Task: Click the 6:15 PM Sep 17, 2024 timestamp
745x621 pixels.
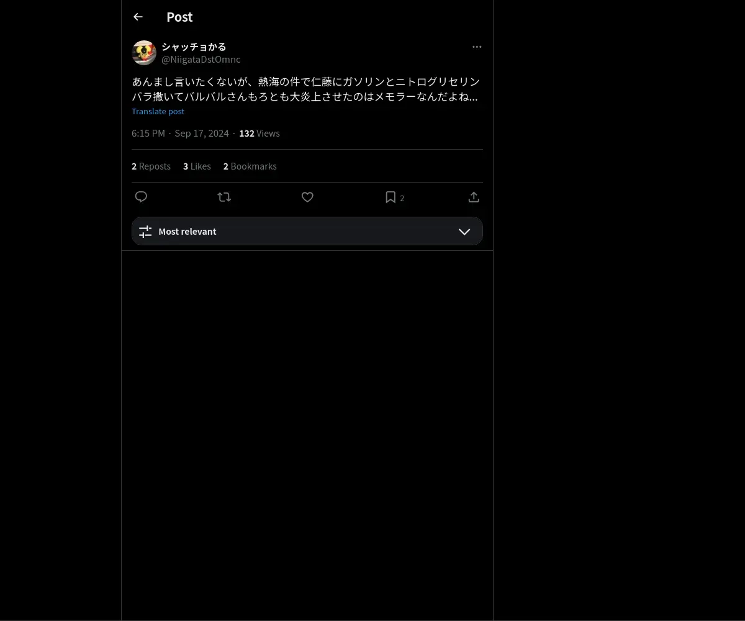Action: coord(180,134)
